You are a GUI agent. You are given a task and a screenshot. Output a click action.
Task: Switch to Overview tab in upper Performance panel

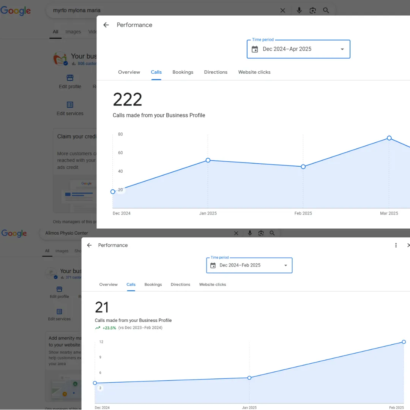point(129,72)
